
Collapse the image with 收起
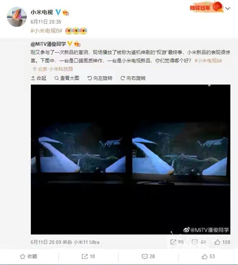click(39, 78)
